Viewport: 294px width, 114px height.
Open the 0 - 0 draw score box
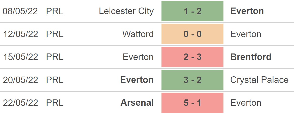[x=192, y=34]
